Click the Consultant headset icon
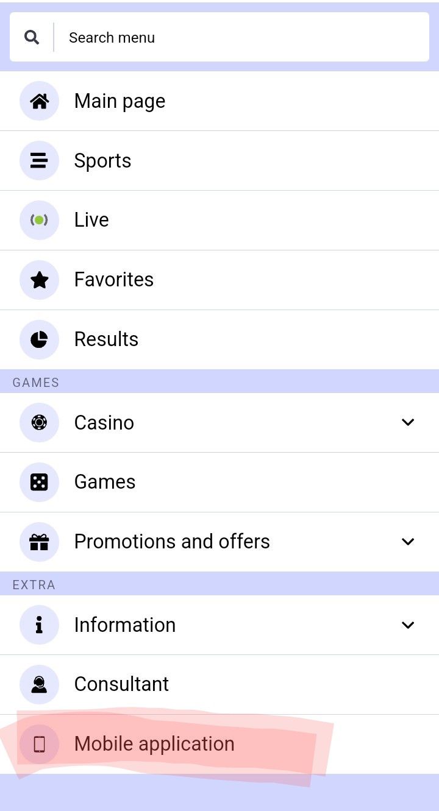 (39, 684)
